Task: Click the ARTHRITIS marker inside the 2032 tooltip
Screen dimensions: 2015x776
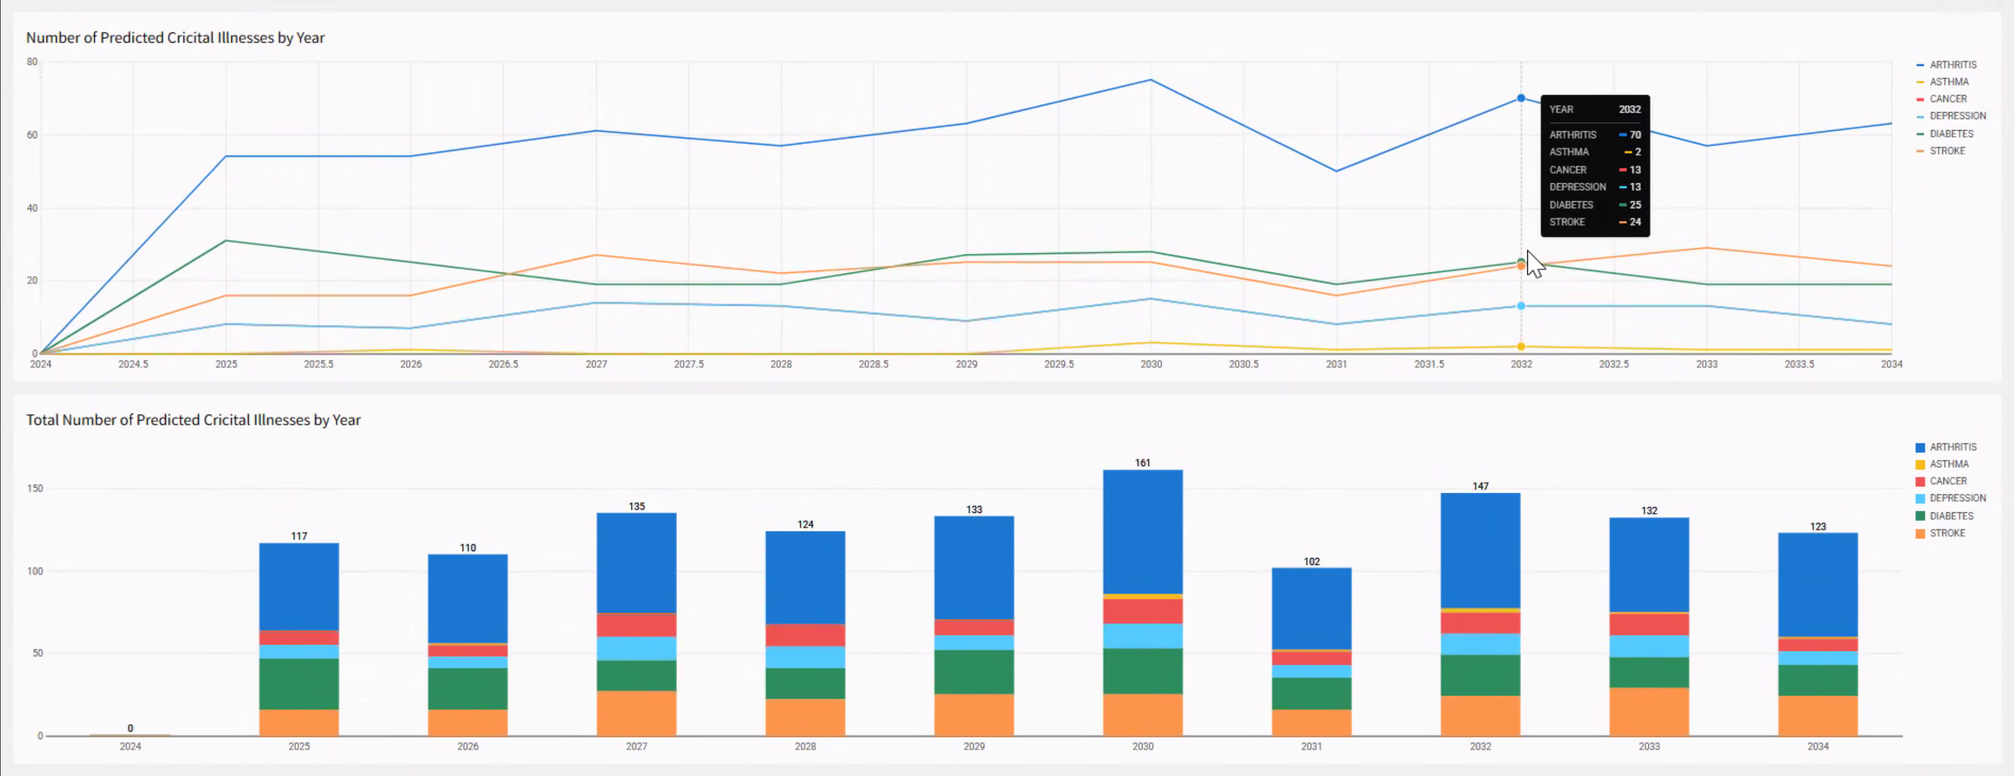Action: 1622,135
